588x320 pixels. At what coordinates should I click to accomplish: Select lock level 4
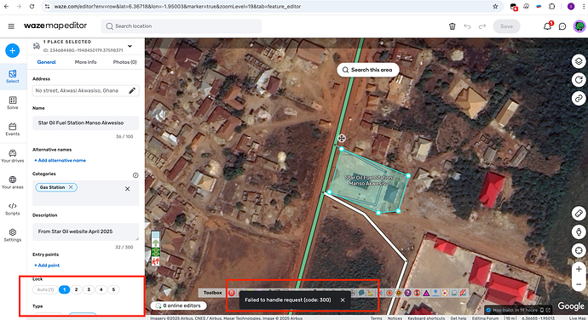(101, 289)
